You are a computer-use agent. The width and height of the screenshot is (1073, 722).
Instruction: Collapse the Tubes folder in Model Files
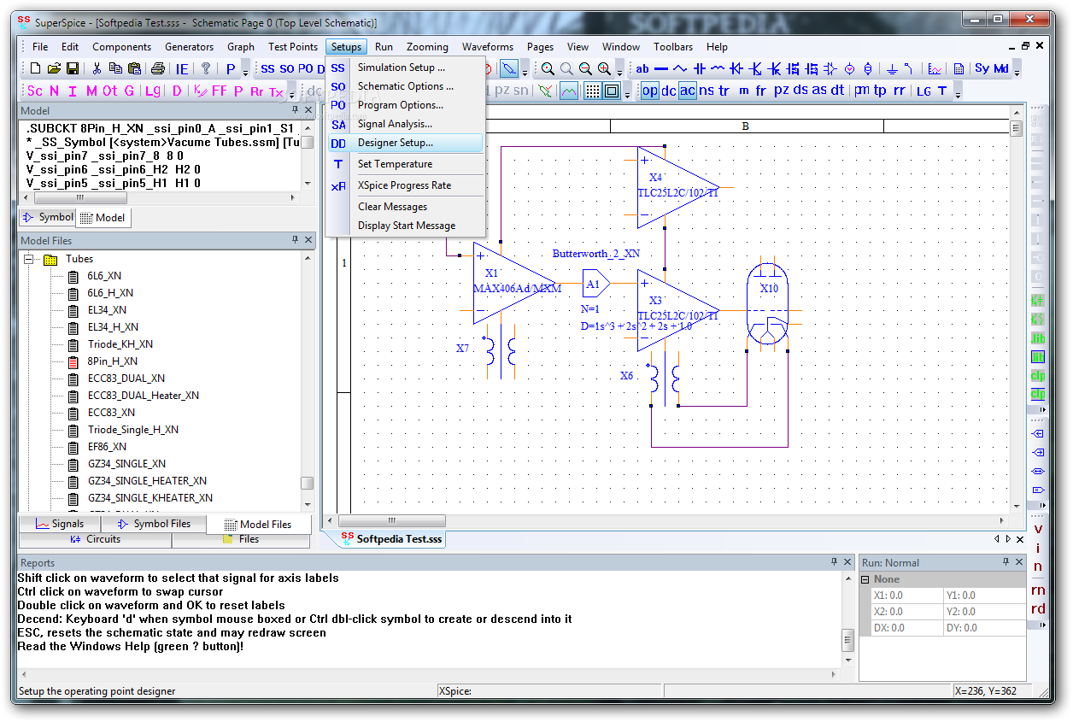28,259
